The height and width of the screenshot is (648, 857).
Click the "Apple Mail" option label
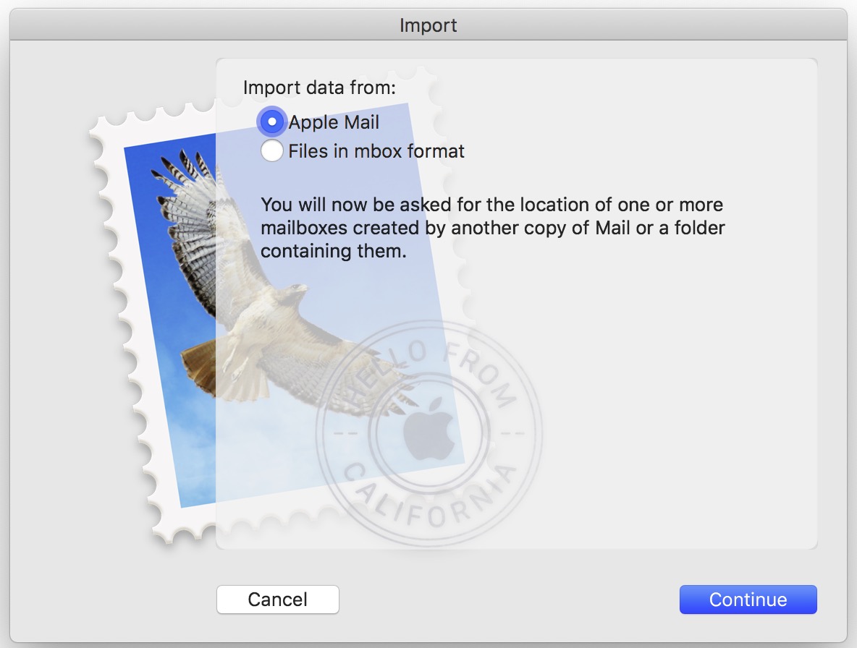pos(334,122)
